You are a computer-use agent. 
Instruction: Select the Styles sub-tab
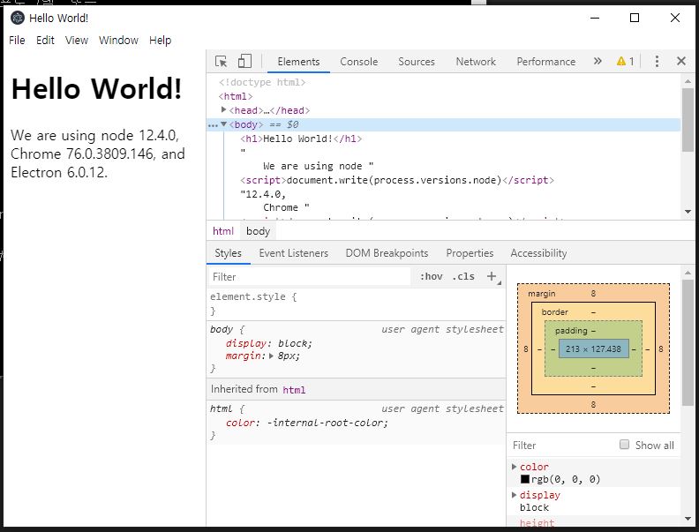pyautogui.click(x=229, y=253)
